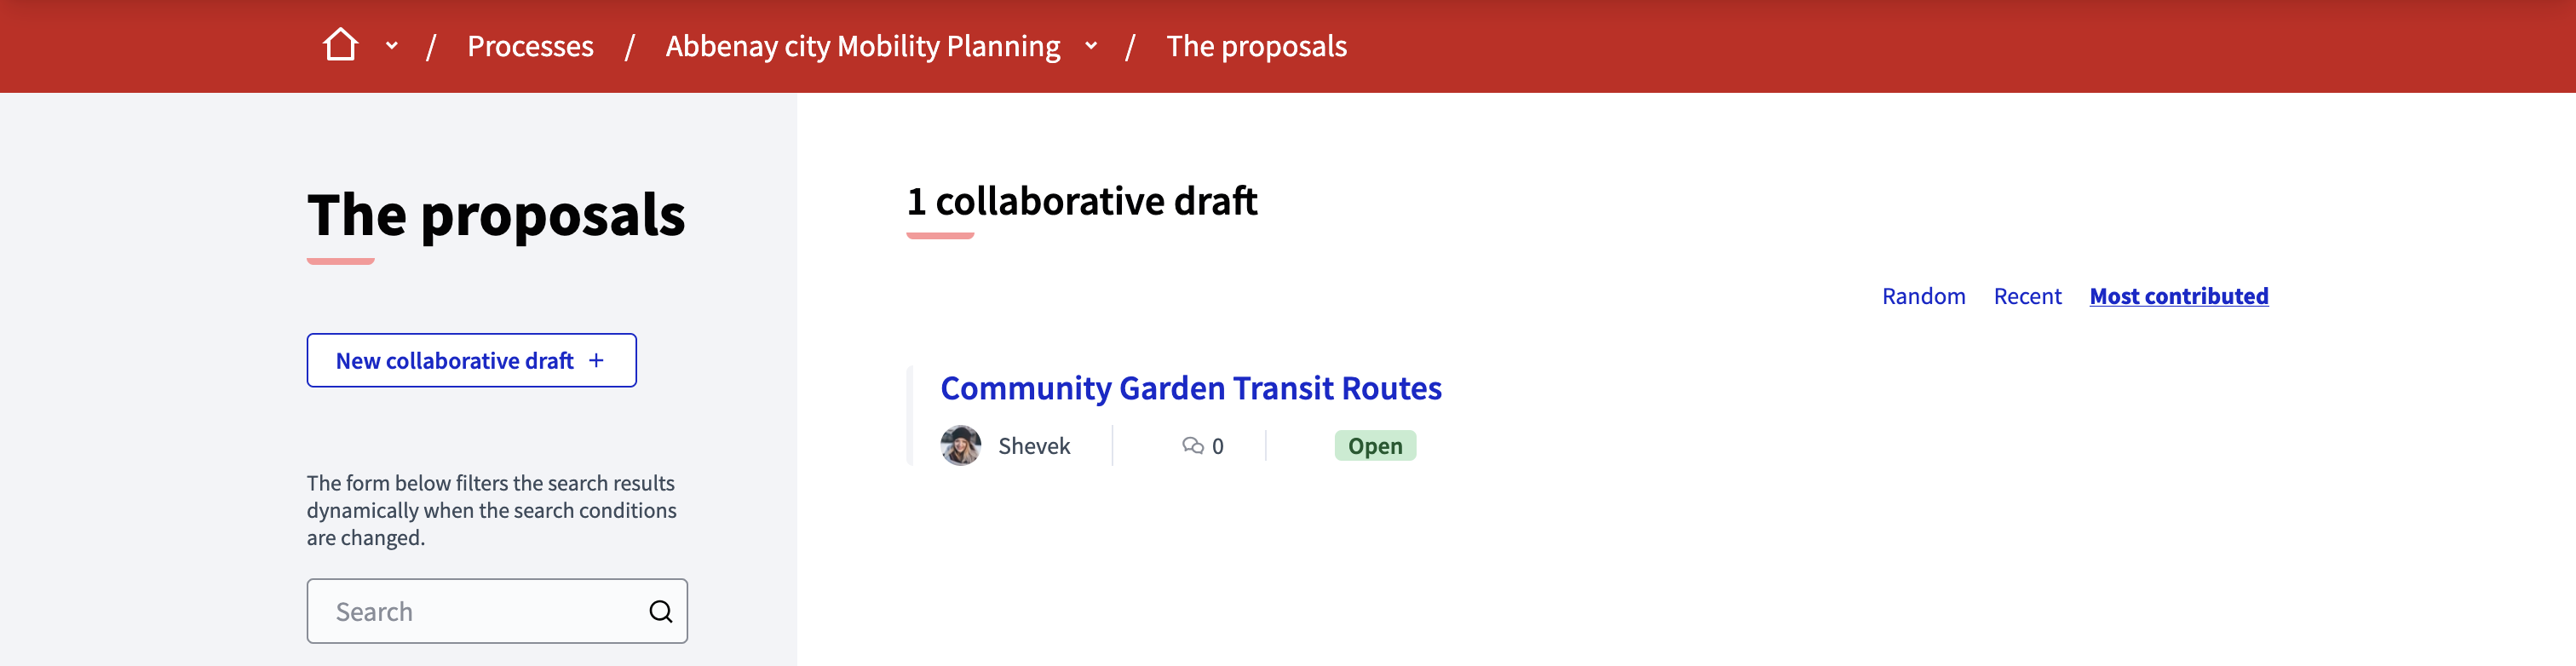Click the red underline beneath The proposals heading
Screen dimensions: 2576x666
point(339,261)
